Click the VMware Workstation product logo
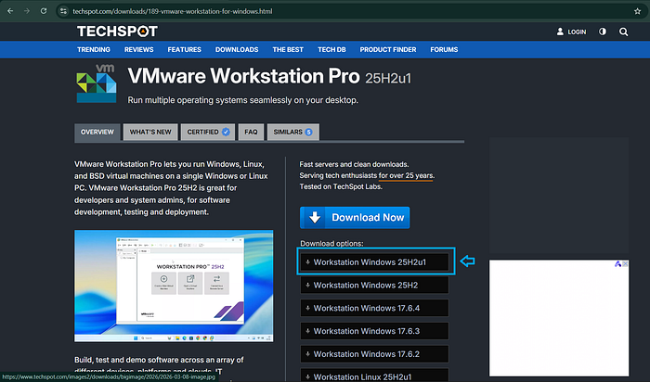Image resolution: width=650 pixels, height=382 pixels. [97, 83]
